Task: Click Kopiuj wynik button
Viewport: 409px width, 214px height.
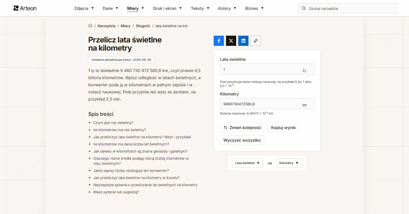Action: (283, 128)
